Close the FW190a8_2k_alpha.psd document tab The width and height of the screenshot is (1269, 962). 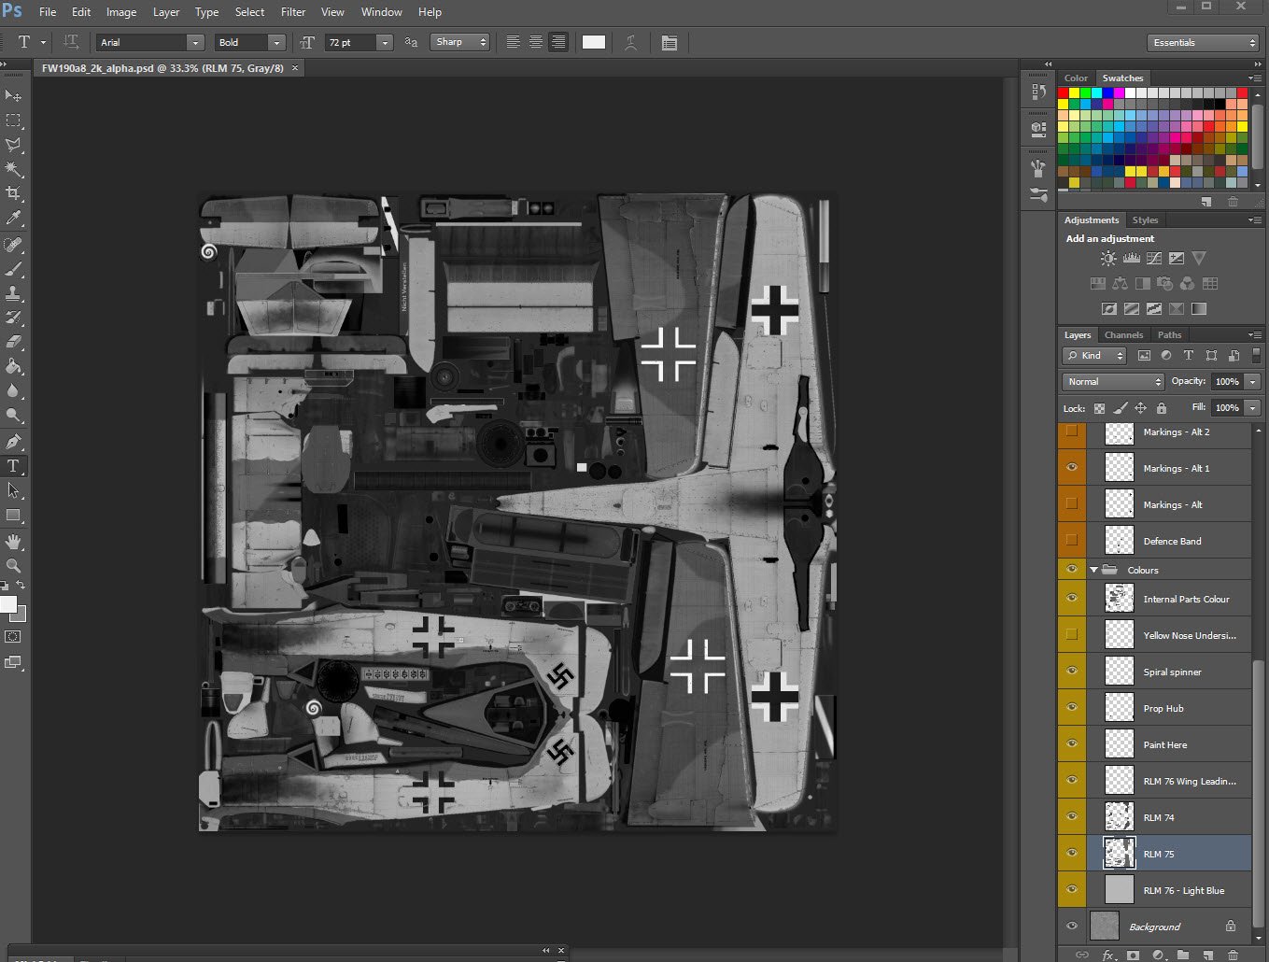[x=295, y=68]
